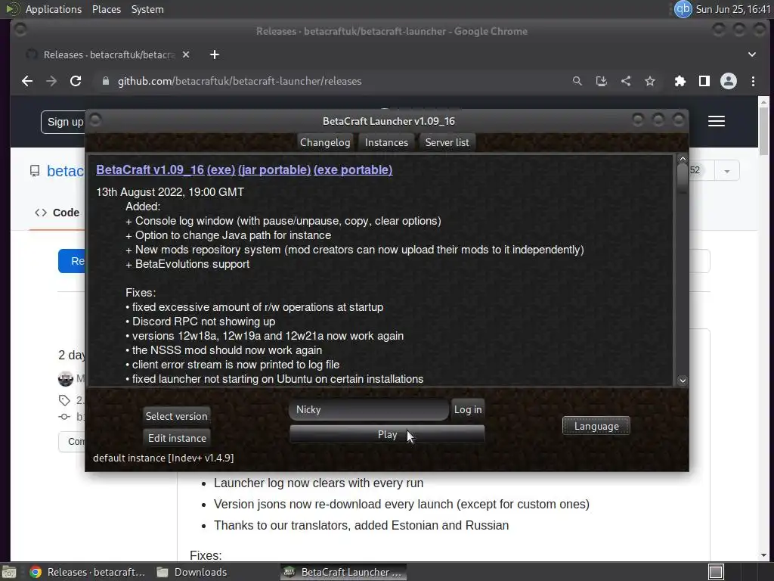Open the Places menu
Viewport: 774px width, 581px height.
[x=107, y=9]
